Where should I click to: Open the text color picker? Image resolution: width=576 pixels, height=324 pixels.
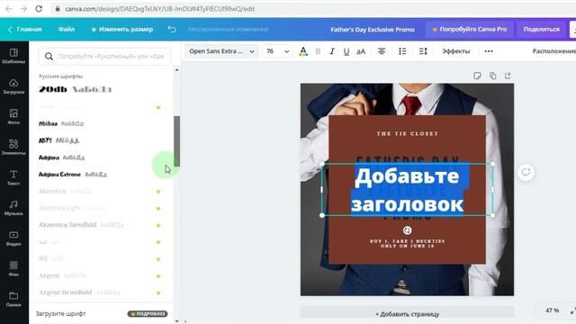(303, 51)
